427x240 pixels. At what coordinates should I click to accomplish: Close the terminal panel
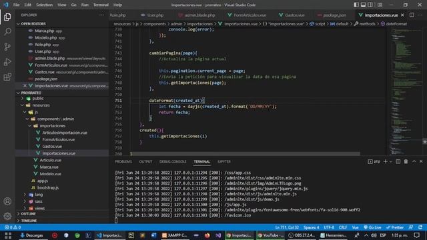click(x=421, y=161)
